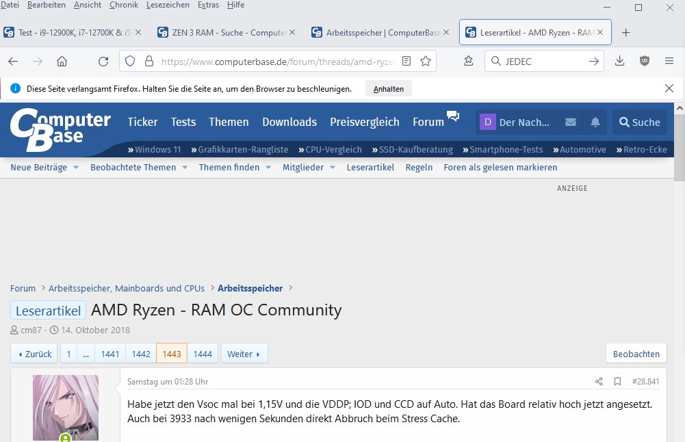Open the Datei menu
The image size is (685, 442).
click(10, 5)
